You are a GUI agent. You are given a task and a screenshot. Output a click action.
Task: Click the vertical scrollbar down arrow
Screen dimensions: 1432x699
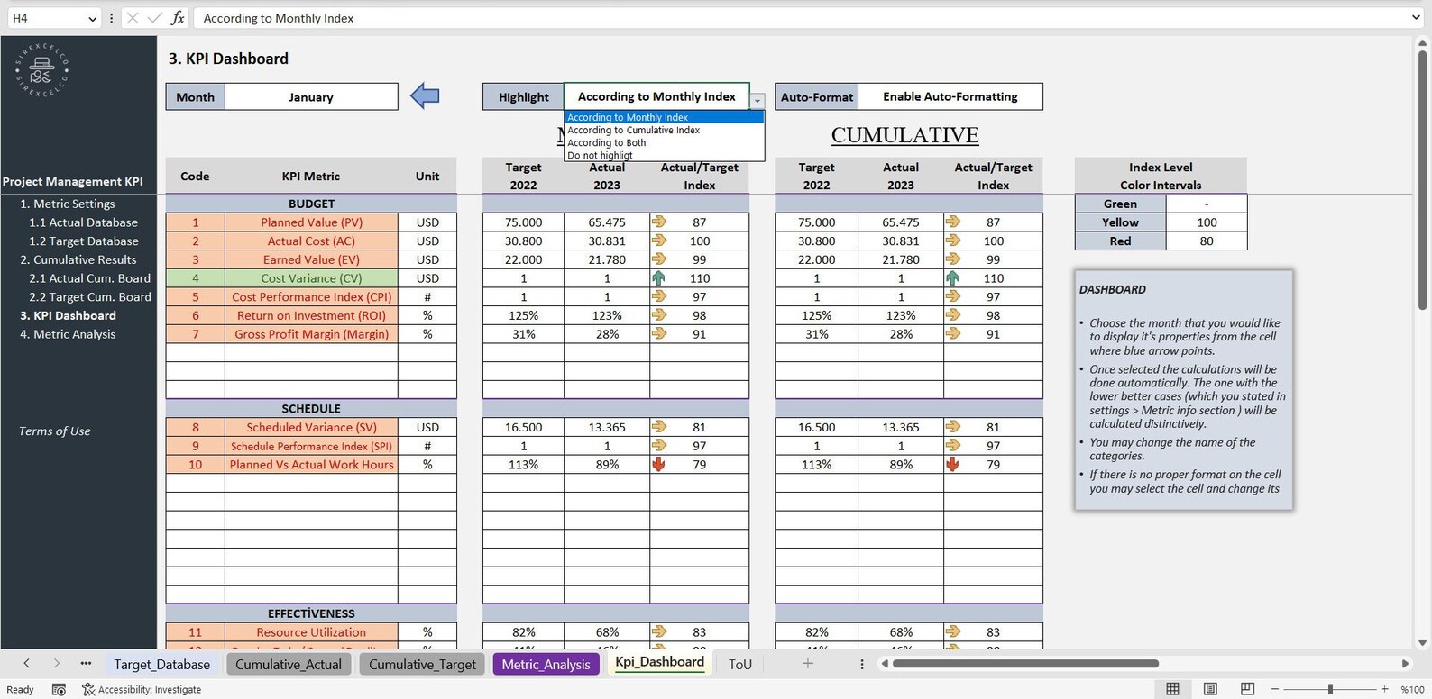coord(1422,643)
